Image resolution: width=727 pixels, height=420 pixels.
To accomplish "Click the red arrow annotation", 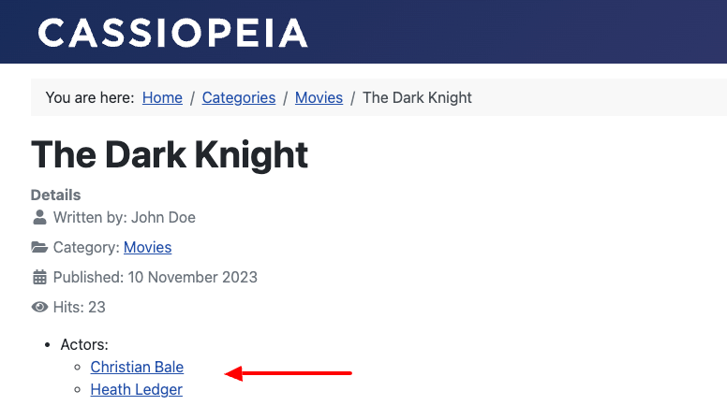I will tap(288, 373).
